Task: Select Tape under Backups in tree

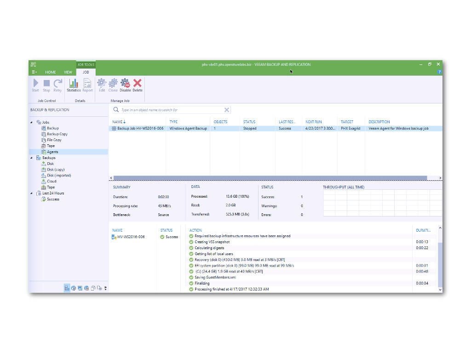Action: tap(48, 188)
